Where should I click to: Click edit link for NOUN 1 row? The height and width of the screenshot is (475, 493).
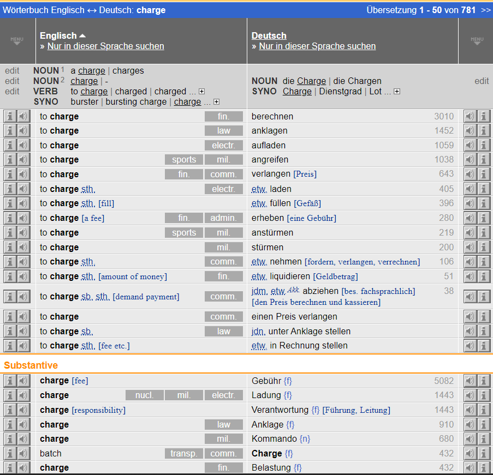pos(12,71)
